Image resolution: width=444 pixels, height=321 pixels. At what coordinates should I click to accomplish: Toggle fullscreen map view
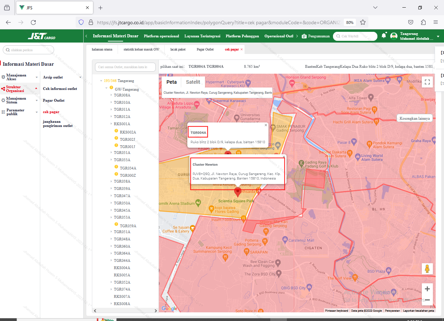click(x=427, y=82)
